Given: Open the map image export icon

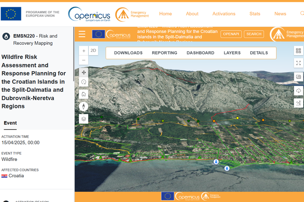Looking at the screenshot, I should (x=298, y=77).
